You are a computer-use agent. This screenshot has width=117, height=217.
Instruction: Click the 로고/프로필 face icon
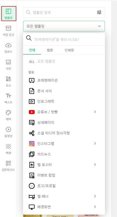32,186
